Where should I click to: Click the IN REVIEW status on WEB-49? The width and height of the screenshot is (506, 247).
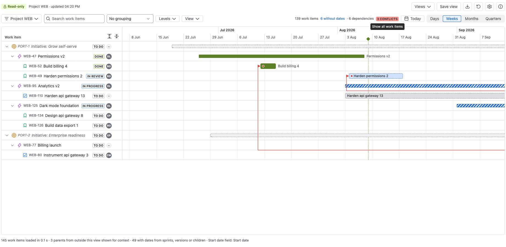tap(95, 76)
